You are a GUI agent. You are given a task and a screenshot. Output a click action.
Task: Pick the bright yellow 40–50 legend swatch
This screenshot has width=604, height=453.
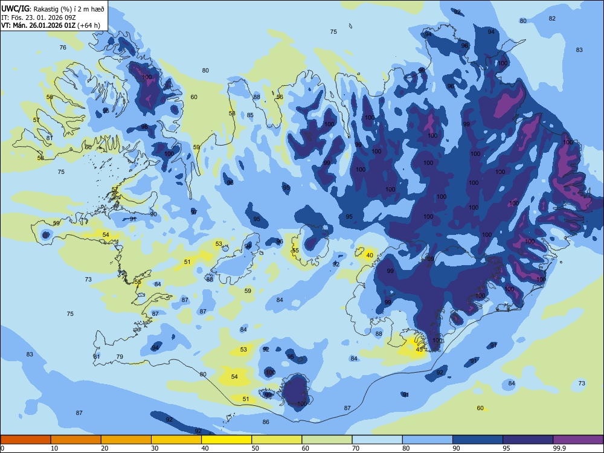(x=226, y=440)
